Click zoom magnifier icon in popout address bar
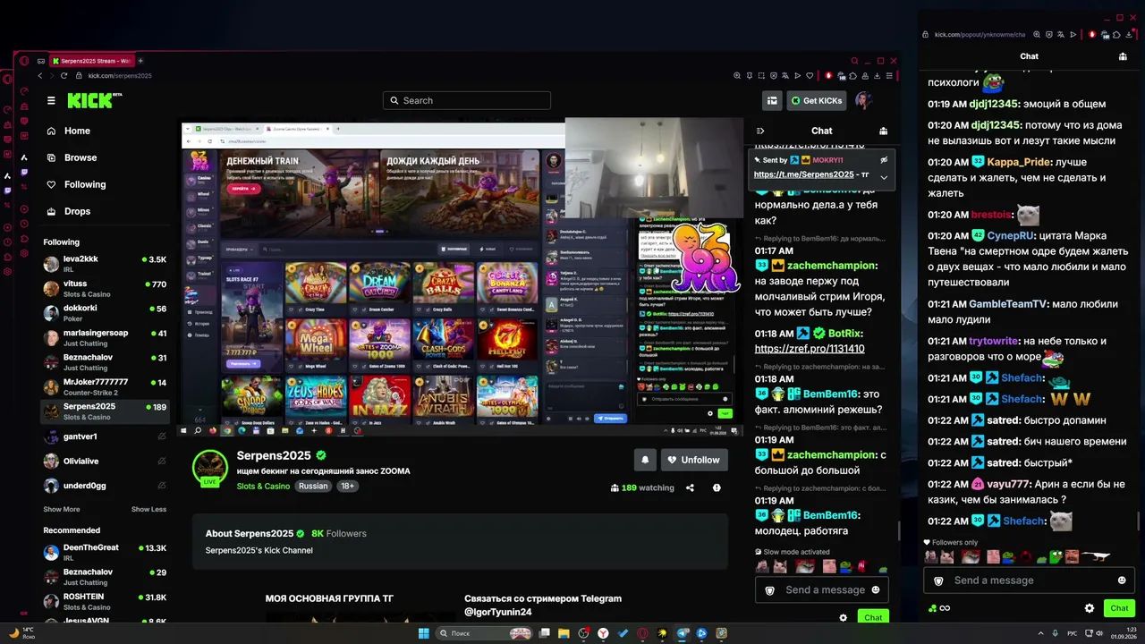 pos(1037,35)
